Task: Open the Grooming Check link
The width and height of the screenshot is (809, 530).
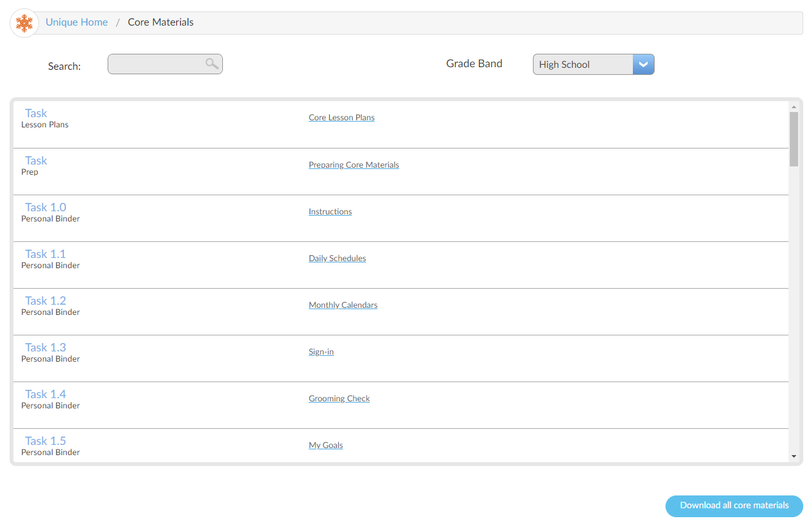Action: point(339,399)
